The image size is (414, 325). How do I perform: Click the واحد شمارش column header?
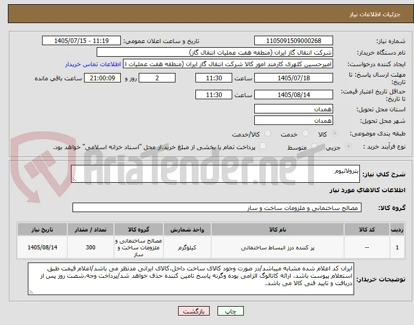pyautogui.click(x=187, y=229)
